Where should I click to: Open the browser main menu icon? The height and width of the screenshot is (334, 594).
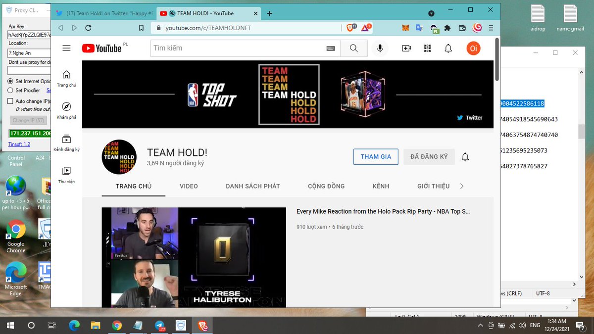tap(491, 28)
